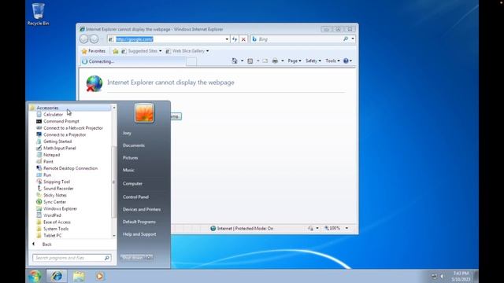Click the user account picture
The image size is (504, 283).
coord(144,112)
